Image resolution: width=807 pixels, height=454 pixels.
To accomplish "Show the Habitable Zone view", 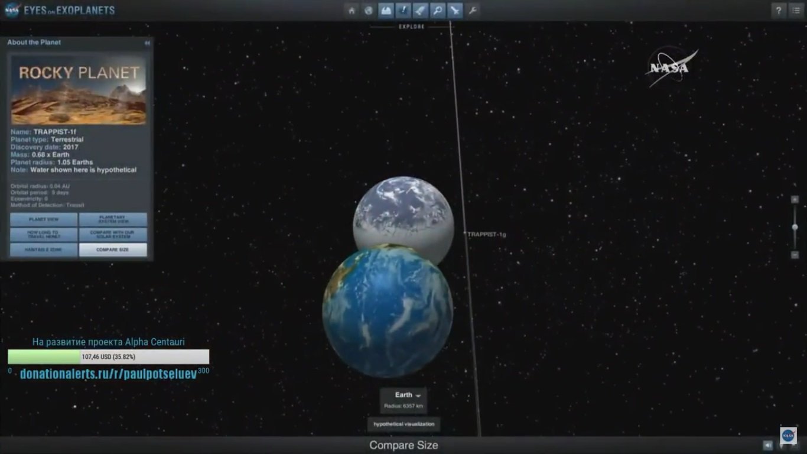I will point(44,250).
